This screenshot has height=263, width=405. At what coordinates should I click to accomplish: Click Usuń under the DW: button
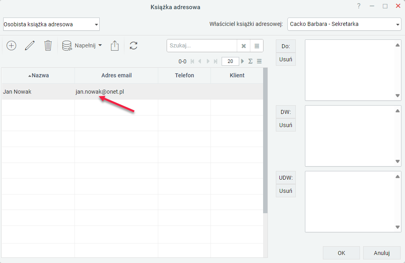(286, 125)
